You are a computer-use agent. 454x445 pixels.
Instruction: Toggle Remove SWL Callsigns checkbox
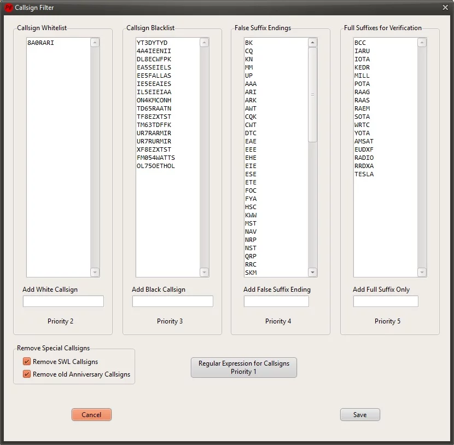point(27,362)
